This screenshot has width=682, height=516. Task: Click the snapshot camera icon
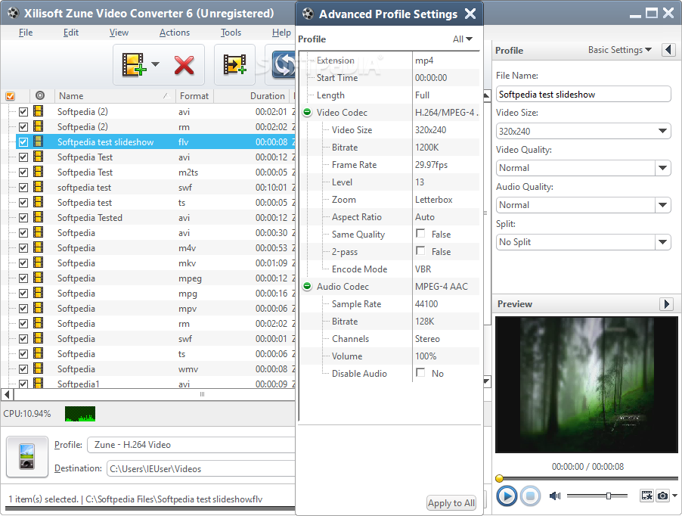pos(662,496)
